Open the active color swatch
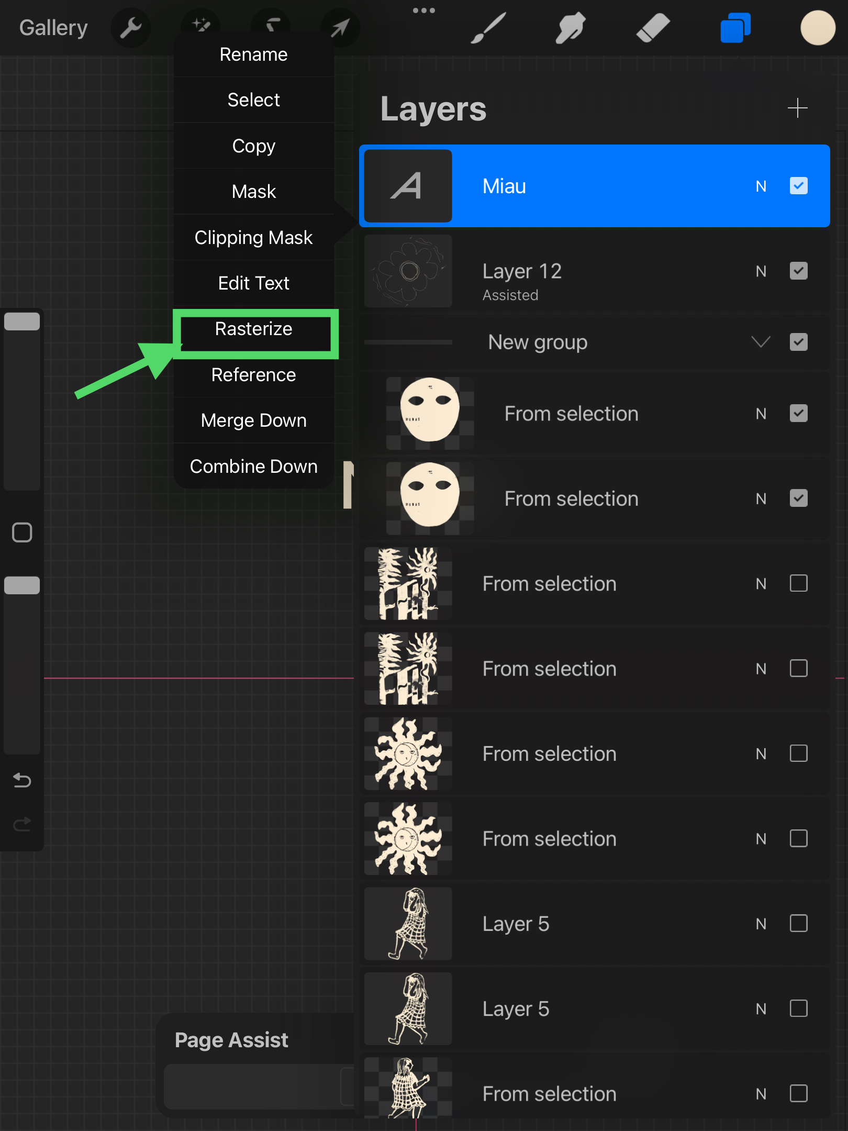848x1131 pixels. [x=817, y=28]
